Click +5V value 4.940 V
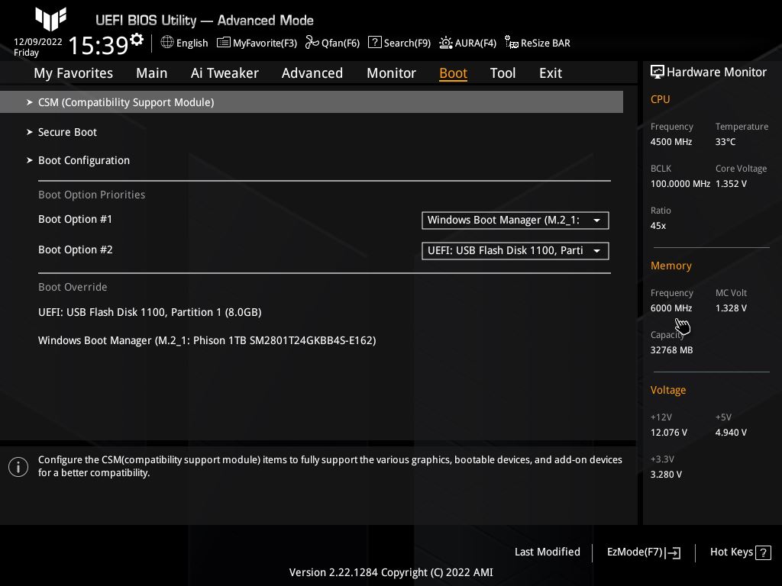This screenshot has width=782, height=586. point(731,432)
